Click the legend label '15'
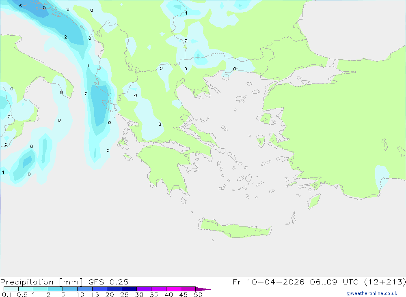Image resolution: width=406 pixels, height=297 pixels. tap(95, 295)
